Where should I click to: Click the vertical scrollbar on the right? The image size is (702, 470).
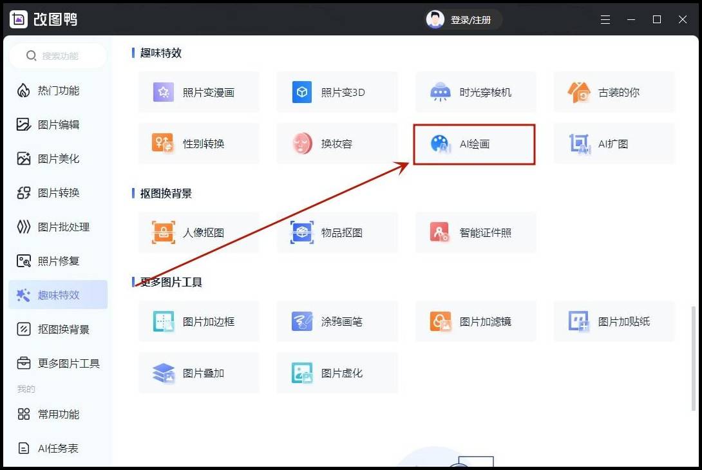tap(694, 357)
